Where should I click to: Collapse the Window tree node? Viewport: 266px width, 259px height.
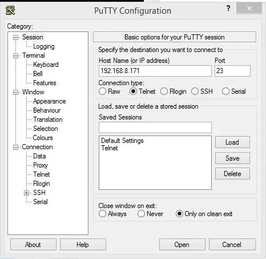coord(16,92)
